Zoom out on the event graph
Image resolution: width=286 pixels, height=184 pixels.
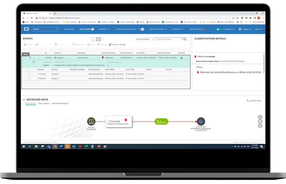tap(260, 121)
